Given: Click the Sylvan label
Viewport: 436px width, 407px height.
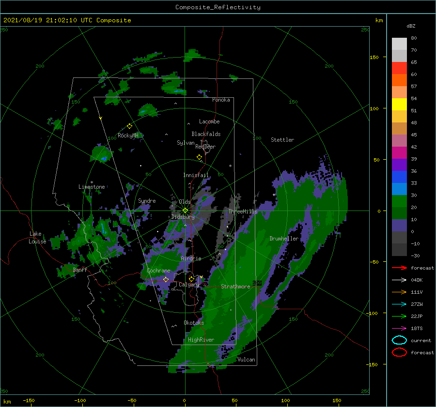Looking at the screenshot, I should click(186, 143).
